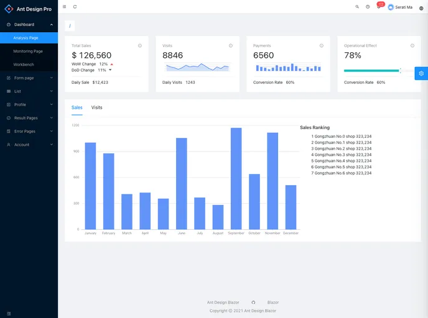Switch to the Visits tab
Viewport: 428px width, 318px height.
96,107
